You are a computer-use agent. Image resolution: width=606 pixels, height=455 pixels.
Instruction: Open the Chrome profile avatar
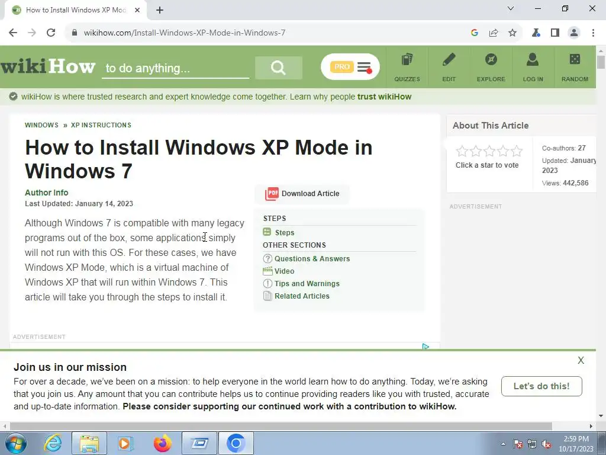coord(574,33)
